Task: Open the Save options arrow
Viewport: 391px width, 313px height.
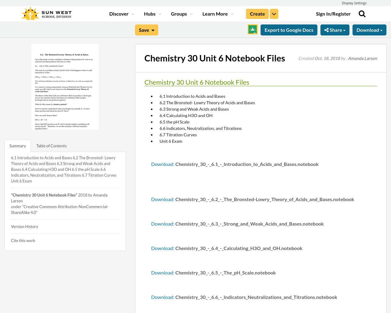Action: [152, 30]
